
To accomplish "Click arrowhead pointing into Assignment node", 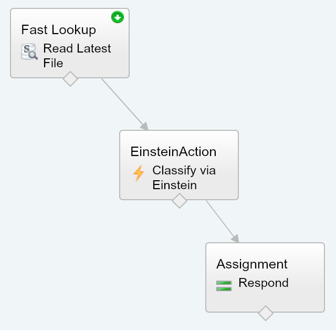I will point(235,238).
